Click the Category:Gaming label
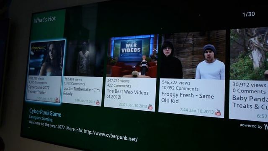 (x=41, y=118)
